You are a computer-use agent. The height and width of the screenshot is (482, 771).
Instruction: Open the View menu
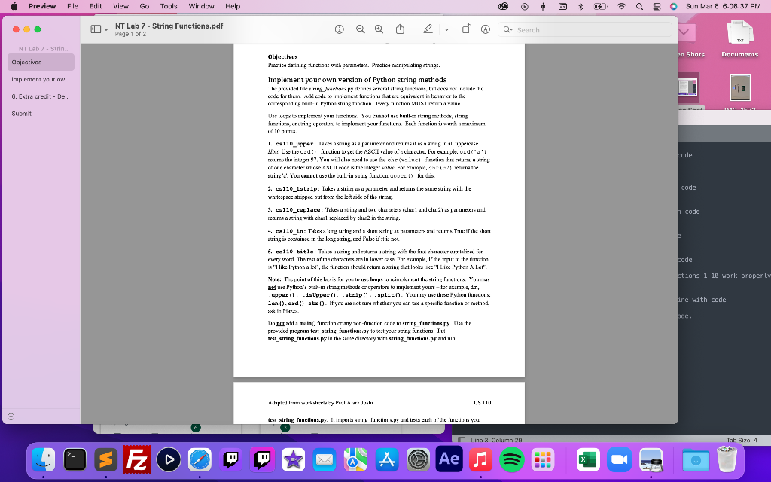[x=120, y=6]
